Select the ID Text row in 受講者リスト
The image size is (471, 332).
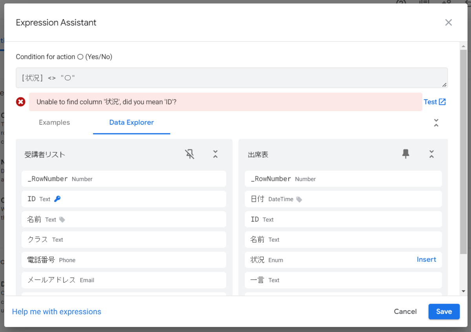point(124,199)
